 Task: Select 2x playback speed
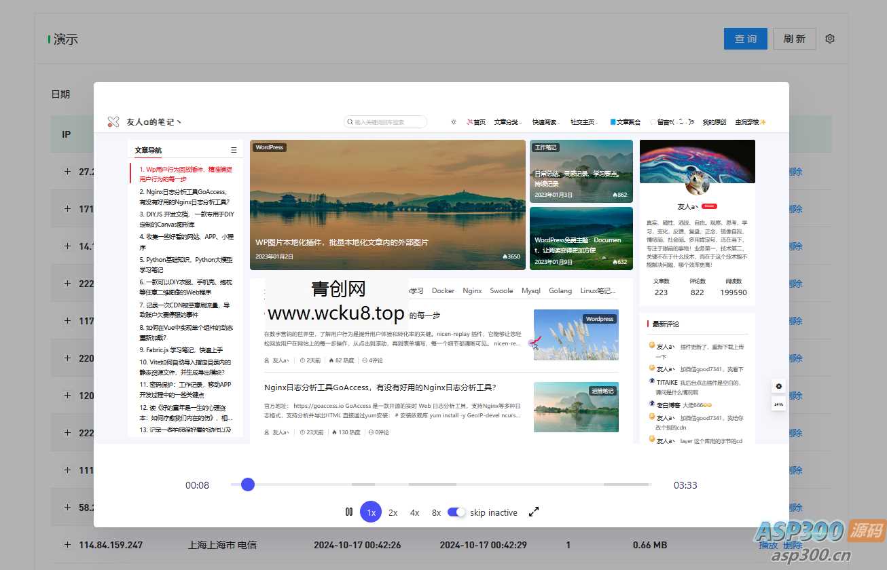(x=393, y=512)
